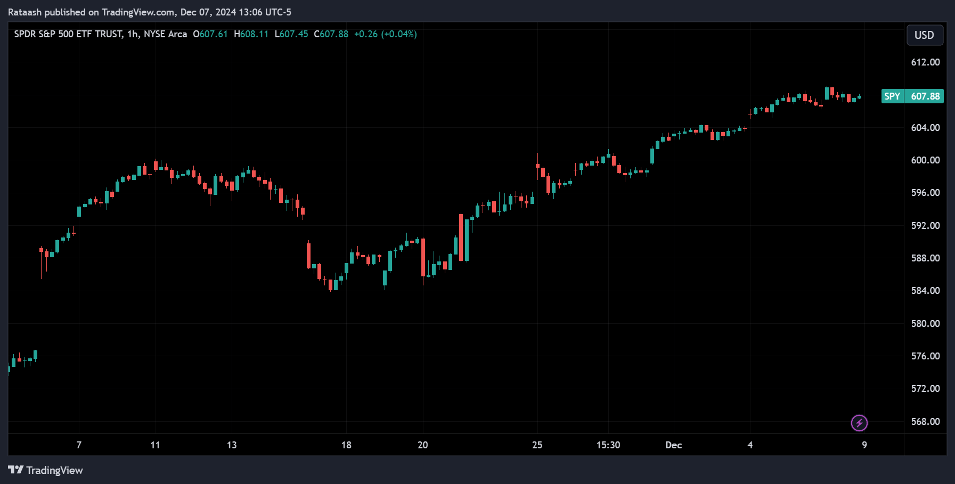Click the TradingView logo at the bottom
The image size is (955, 484).
point(45,470)
